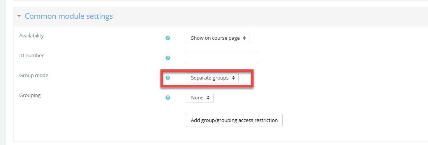Click the ID number field label
The width and height of the screenshot is (428, 145).
pos(32,56)
